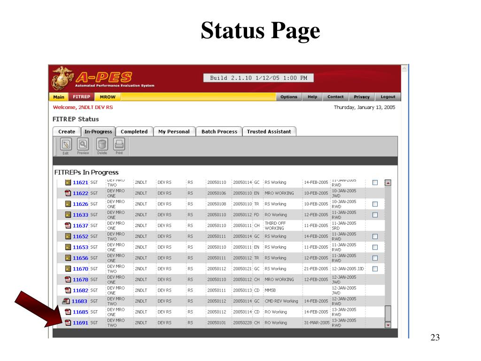The height and width of the screenshot is (361, 481).
Task: Click the PDF icon beside report 11678
Action: (x=68, y=279)
